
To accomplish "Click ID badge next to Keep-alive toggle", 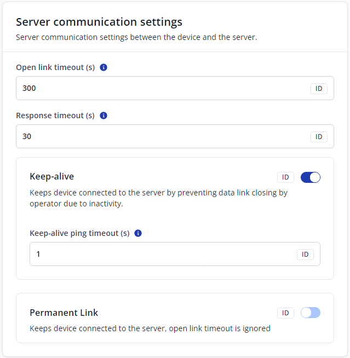I will click(285, 177).
